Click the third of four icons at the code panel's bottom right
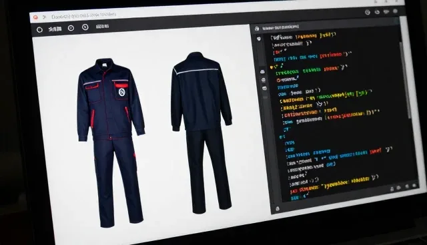This screenshot has width=427, height=245. (407, 186)
